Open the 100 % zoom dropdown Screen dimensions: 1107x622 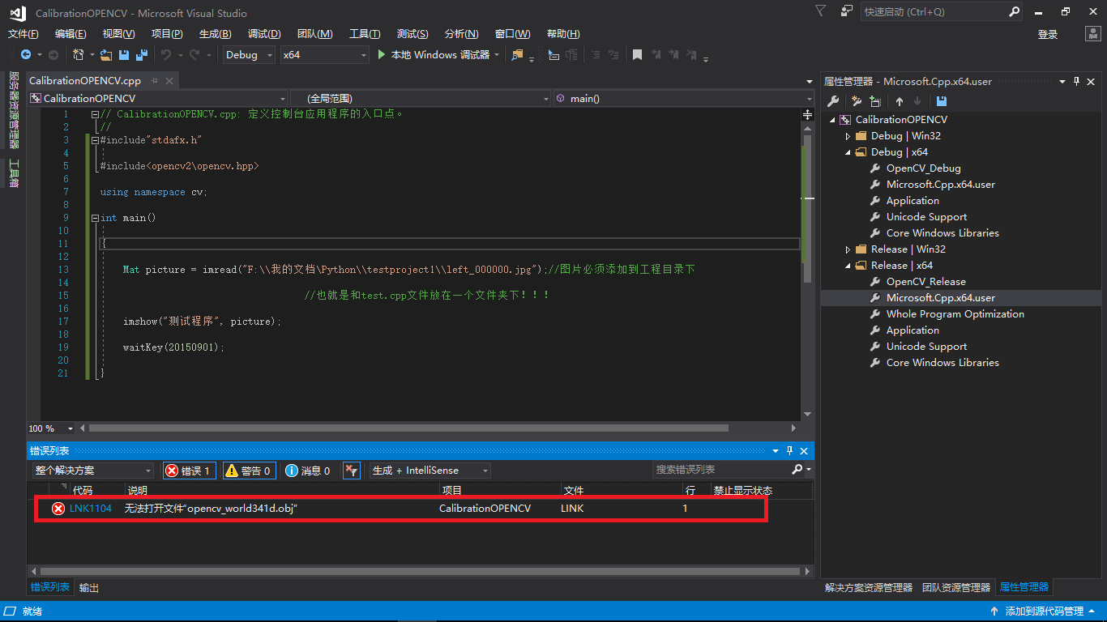coord(51,428)
